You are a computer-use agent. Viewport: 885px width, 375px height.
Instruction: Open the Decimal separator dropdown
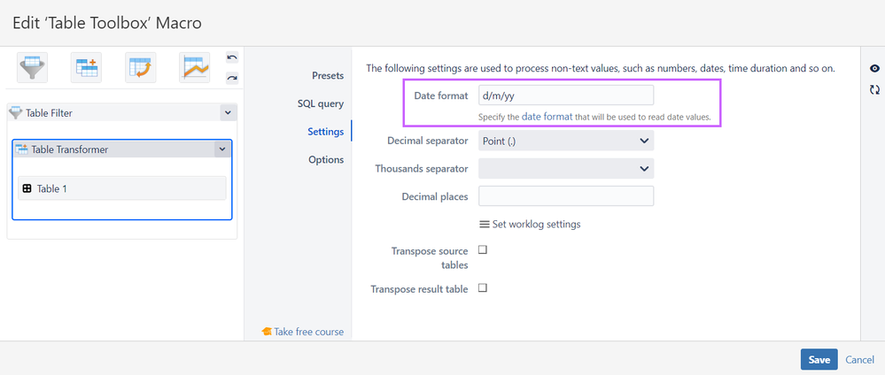[x=565, y=141]
